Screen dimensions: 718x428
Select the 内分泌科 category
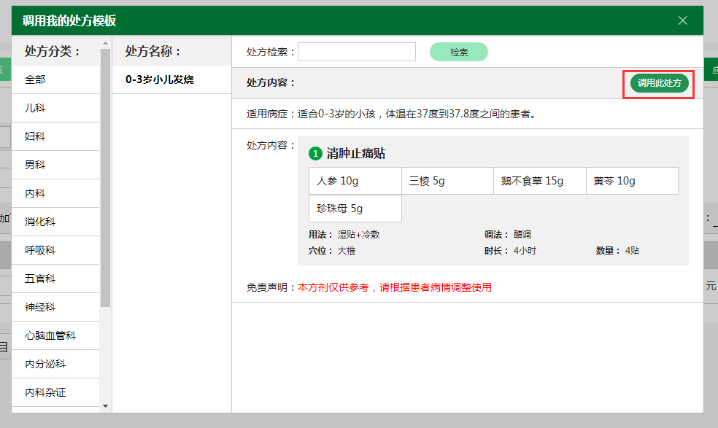pos(55,364)
